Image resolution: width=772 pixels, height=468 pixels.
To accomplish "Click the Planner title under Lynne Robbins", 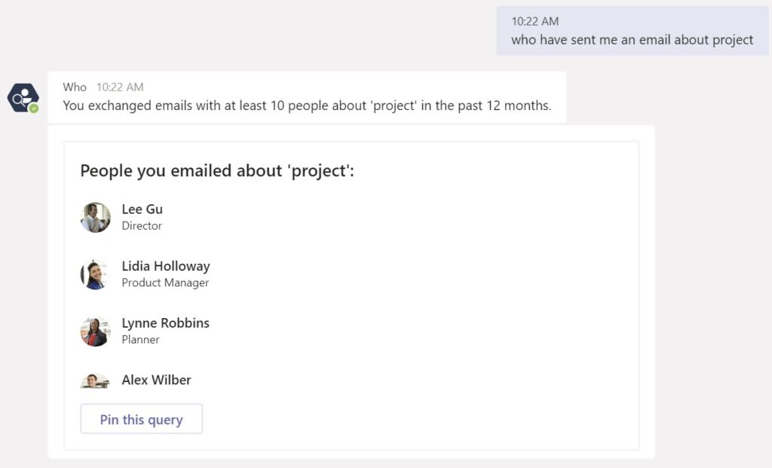I will pyautogui.click(x=140, y=339).
